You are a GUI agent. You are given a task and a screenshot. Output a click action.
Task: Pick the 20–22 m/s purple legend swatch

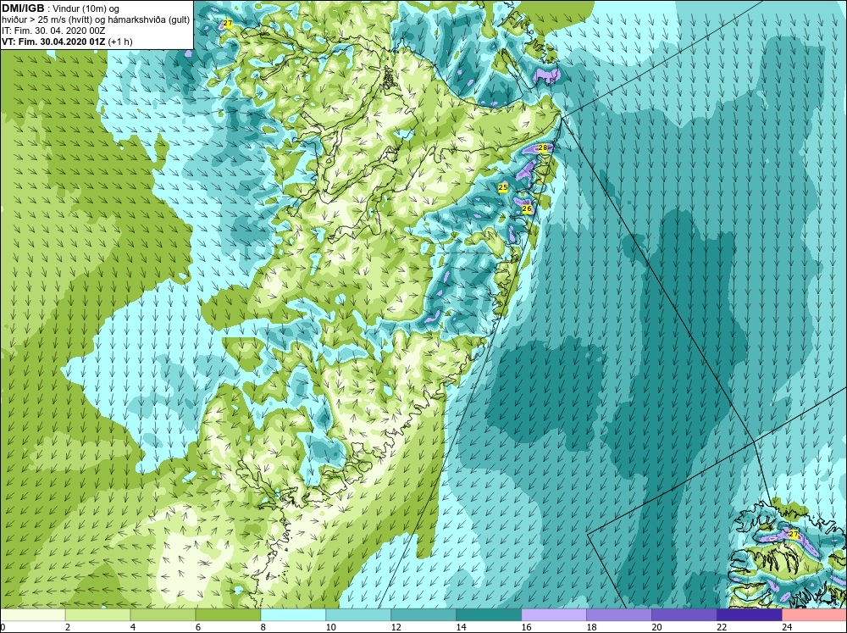[684, 615]
